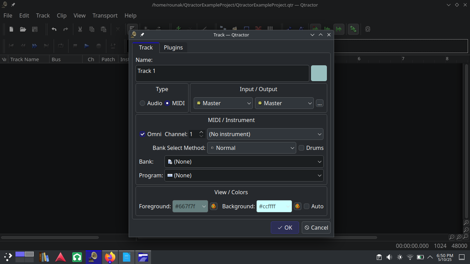This screenshot has width=470, height=264.
Task: Toggle the Punch in/out transport icon
Action: pos(113,46)
